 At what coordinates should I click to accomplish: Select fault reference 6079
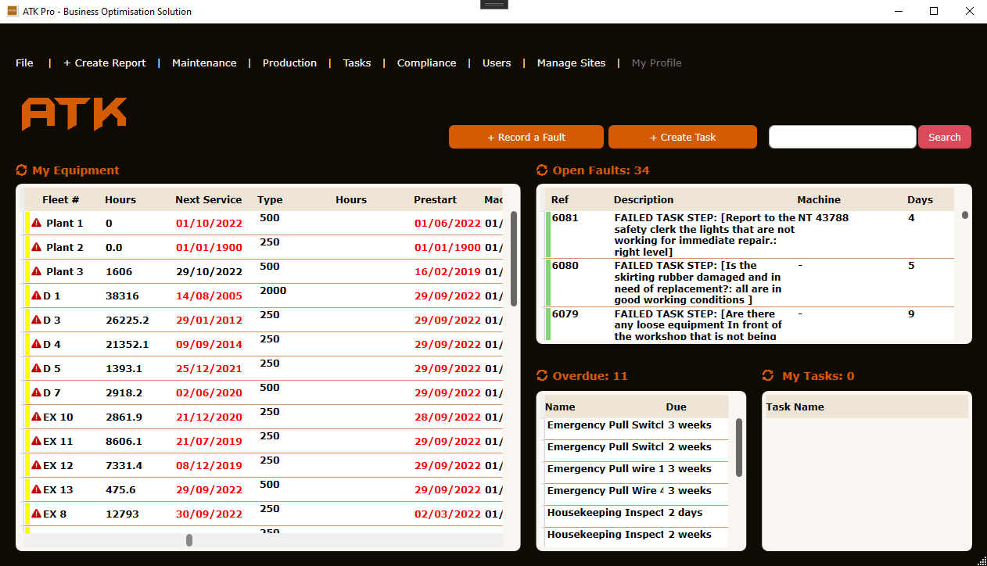click(565, 313)
